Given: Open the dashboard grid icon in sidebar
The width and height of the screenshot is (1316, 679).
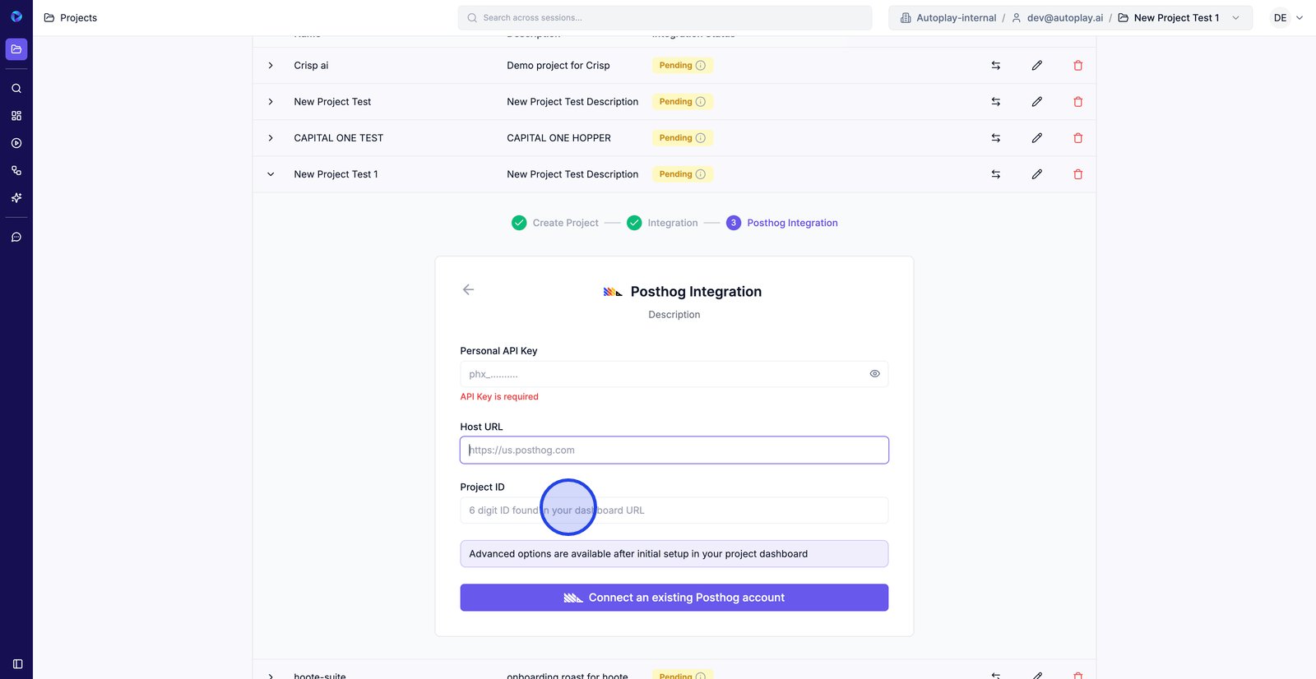Looking at the screenshot, I should pos(16,116).
